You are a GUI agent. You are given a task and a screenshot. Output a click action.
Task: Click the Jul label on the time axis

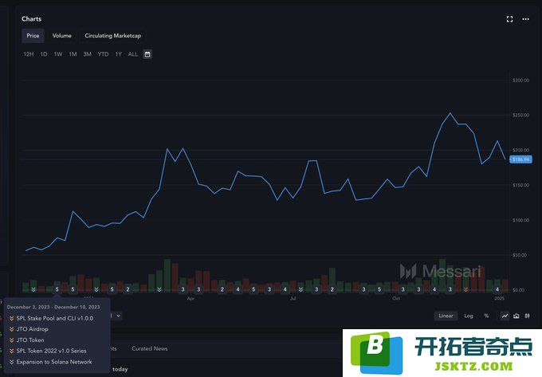pos(293,298)
